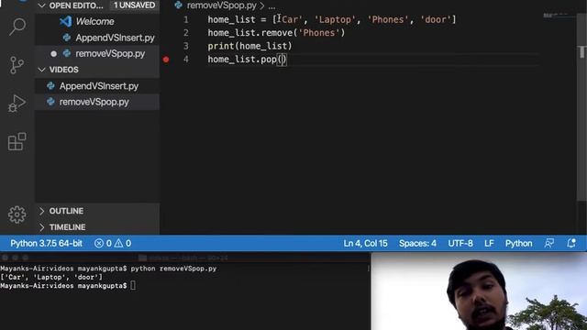This screenshot has height=330, width=587.
Task: Toggle the breakpoint on line 4
Action: [166, 59]
